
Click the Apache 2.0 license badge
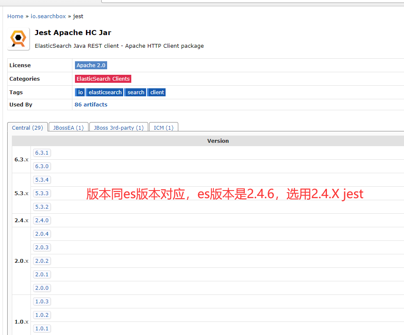pyautogui.click(x=91, y=65)
